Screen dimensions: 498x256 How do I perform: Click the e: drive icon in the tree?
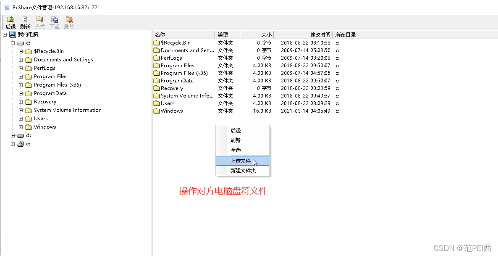point(20,143)
